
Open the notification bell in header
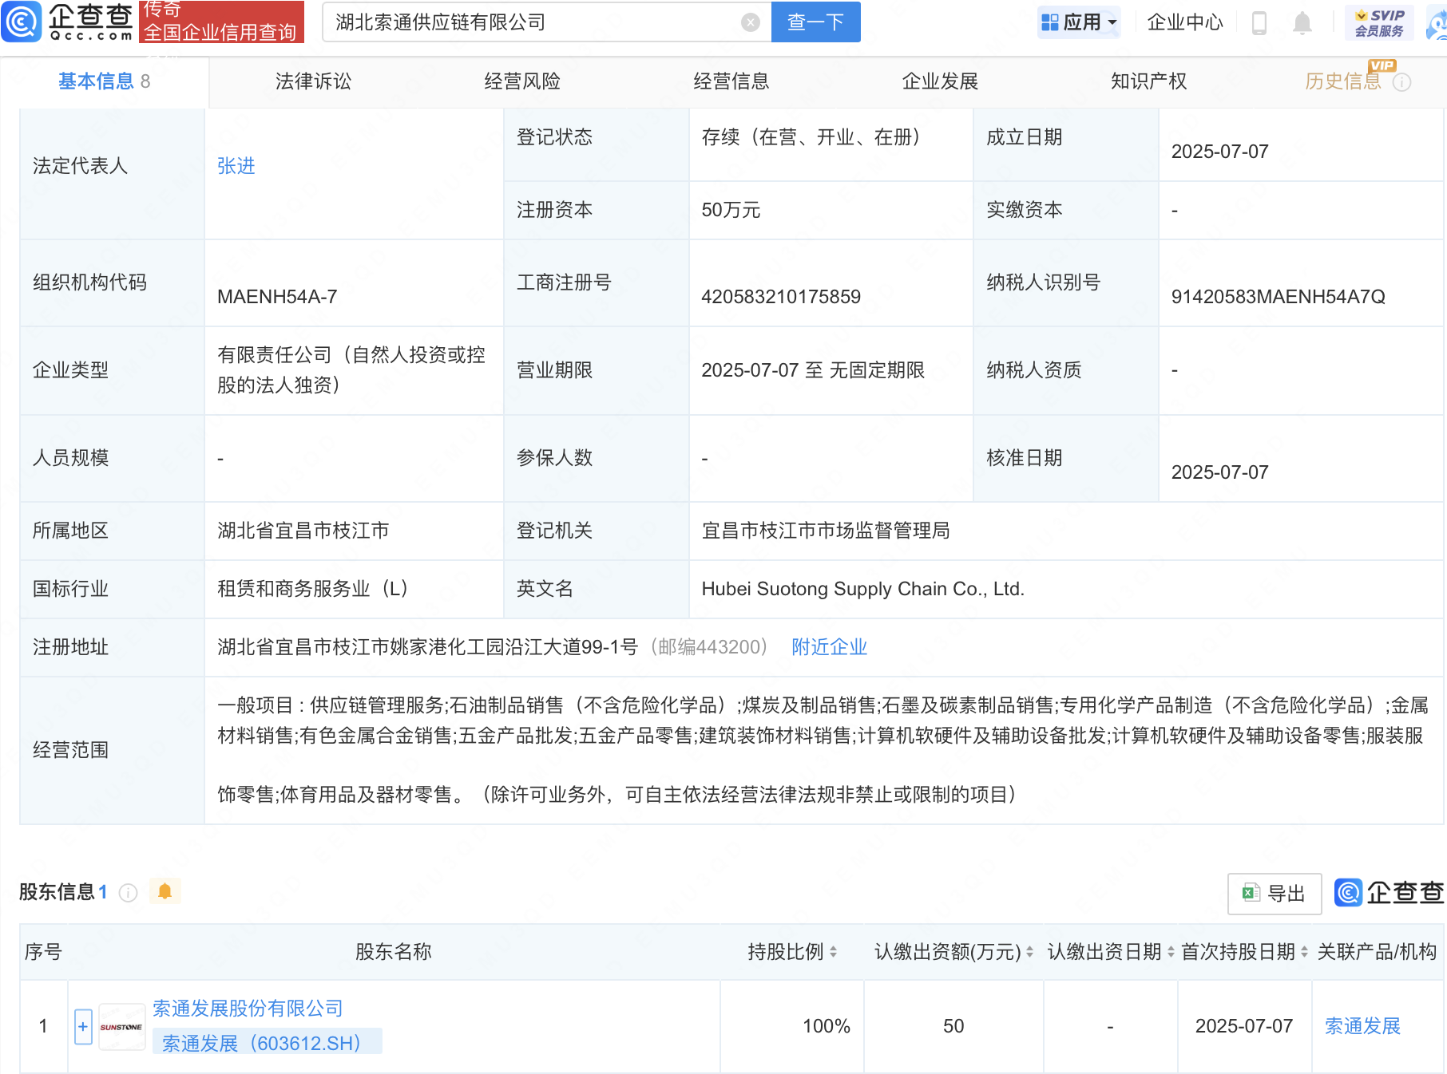(1302, 22)
